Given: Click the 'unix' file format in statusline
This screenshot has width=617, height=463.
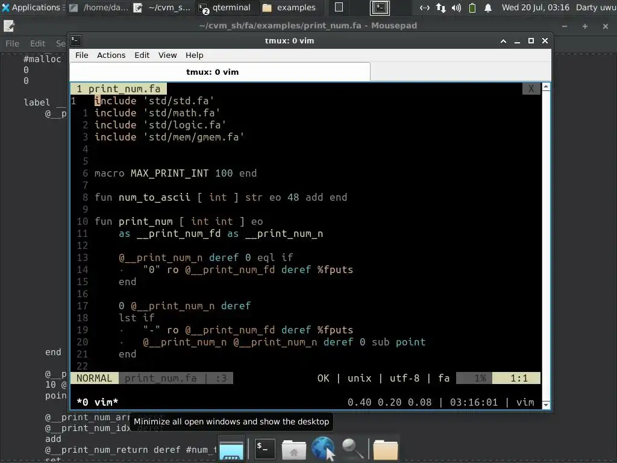Looking at the screenshot, I should (x=359, y=378).
